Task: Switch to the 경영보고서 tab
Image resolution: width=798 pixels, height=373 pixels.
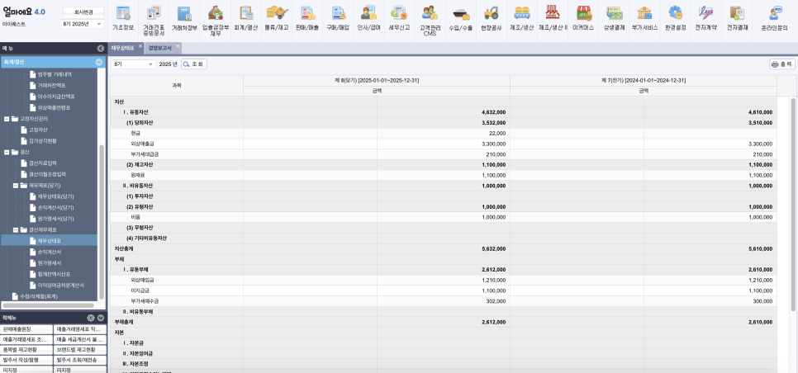Action: [x=159, y=49]
